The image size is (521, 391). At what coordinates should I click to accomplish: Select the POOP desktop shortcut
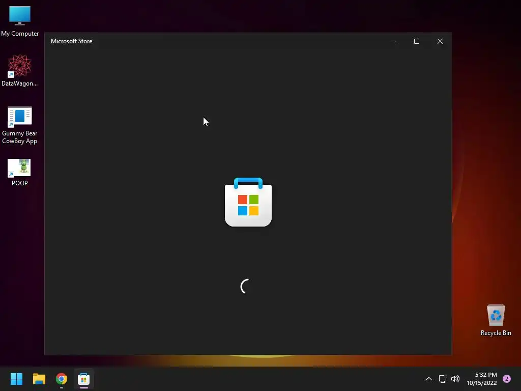pyautogui.click(x=20, y=172)
